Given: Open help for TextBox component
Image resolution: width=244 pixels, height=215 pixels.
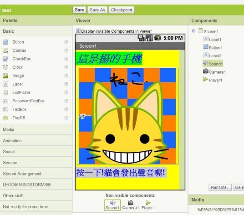Looking at the screenshot, I should [66, 109].
